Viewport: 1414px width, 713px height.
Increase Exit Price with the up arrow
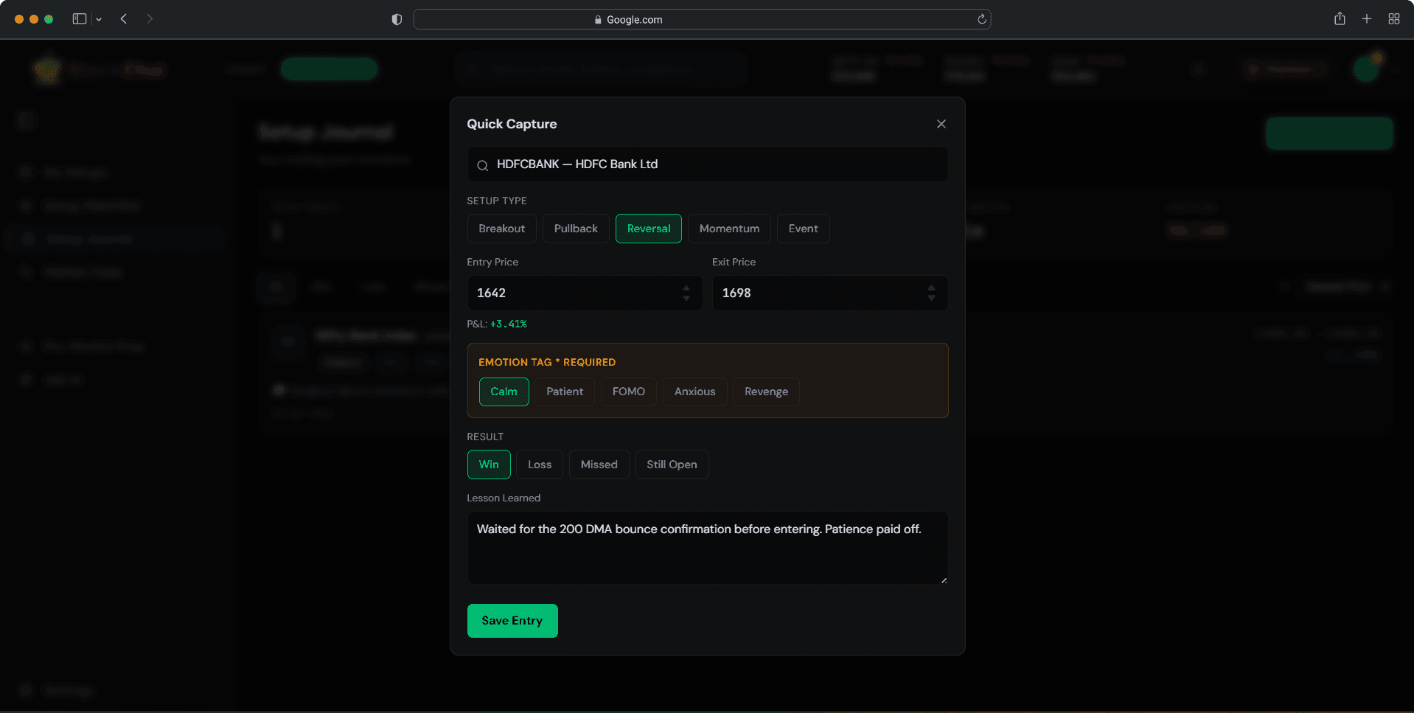coord(931,288)
